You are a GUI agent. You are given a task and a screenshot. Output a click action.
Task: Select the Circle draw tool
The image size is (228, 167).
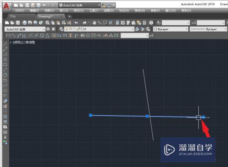click(x=5, y=75)
